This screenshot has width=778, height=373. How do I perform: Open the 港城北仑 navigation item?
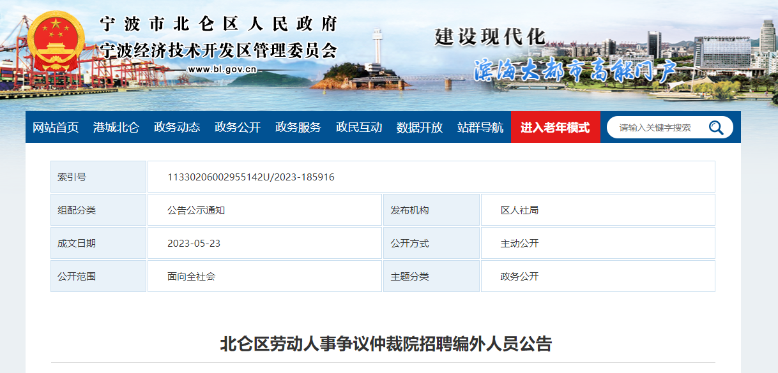(x=116, y=128)
